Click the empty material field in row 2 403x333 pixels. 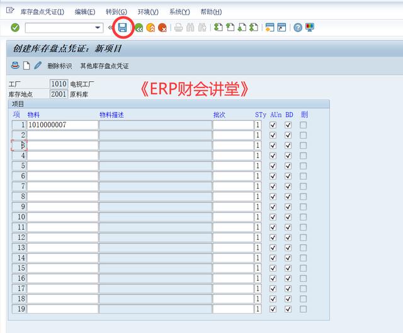(62, 135)
